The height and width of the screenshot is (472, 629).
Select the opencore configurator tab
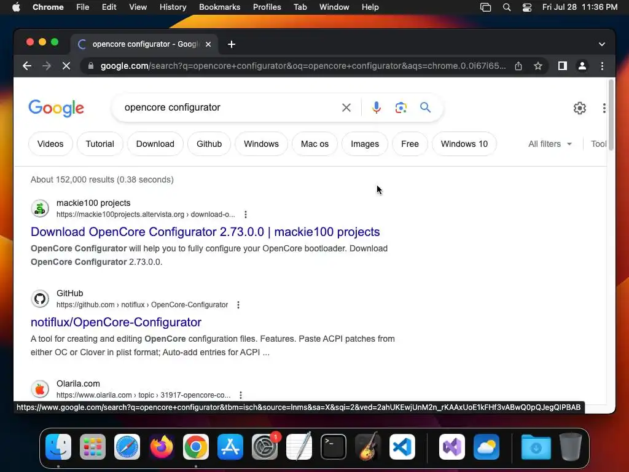(144, 44)
